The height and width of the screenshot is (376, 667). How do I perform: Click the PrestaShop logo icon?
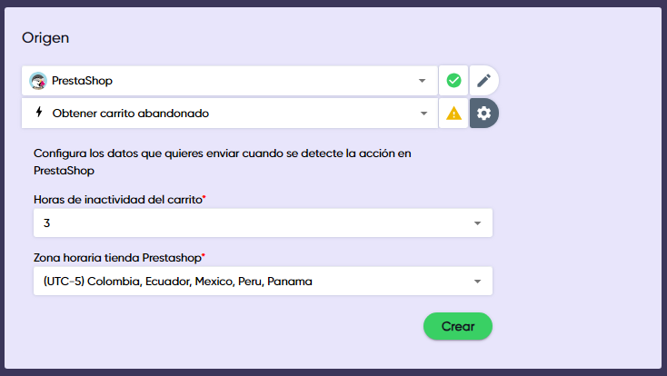pos(38,81)
